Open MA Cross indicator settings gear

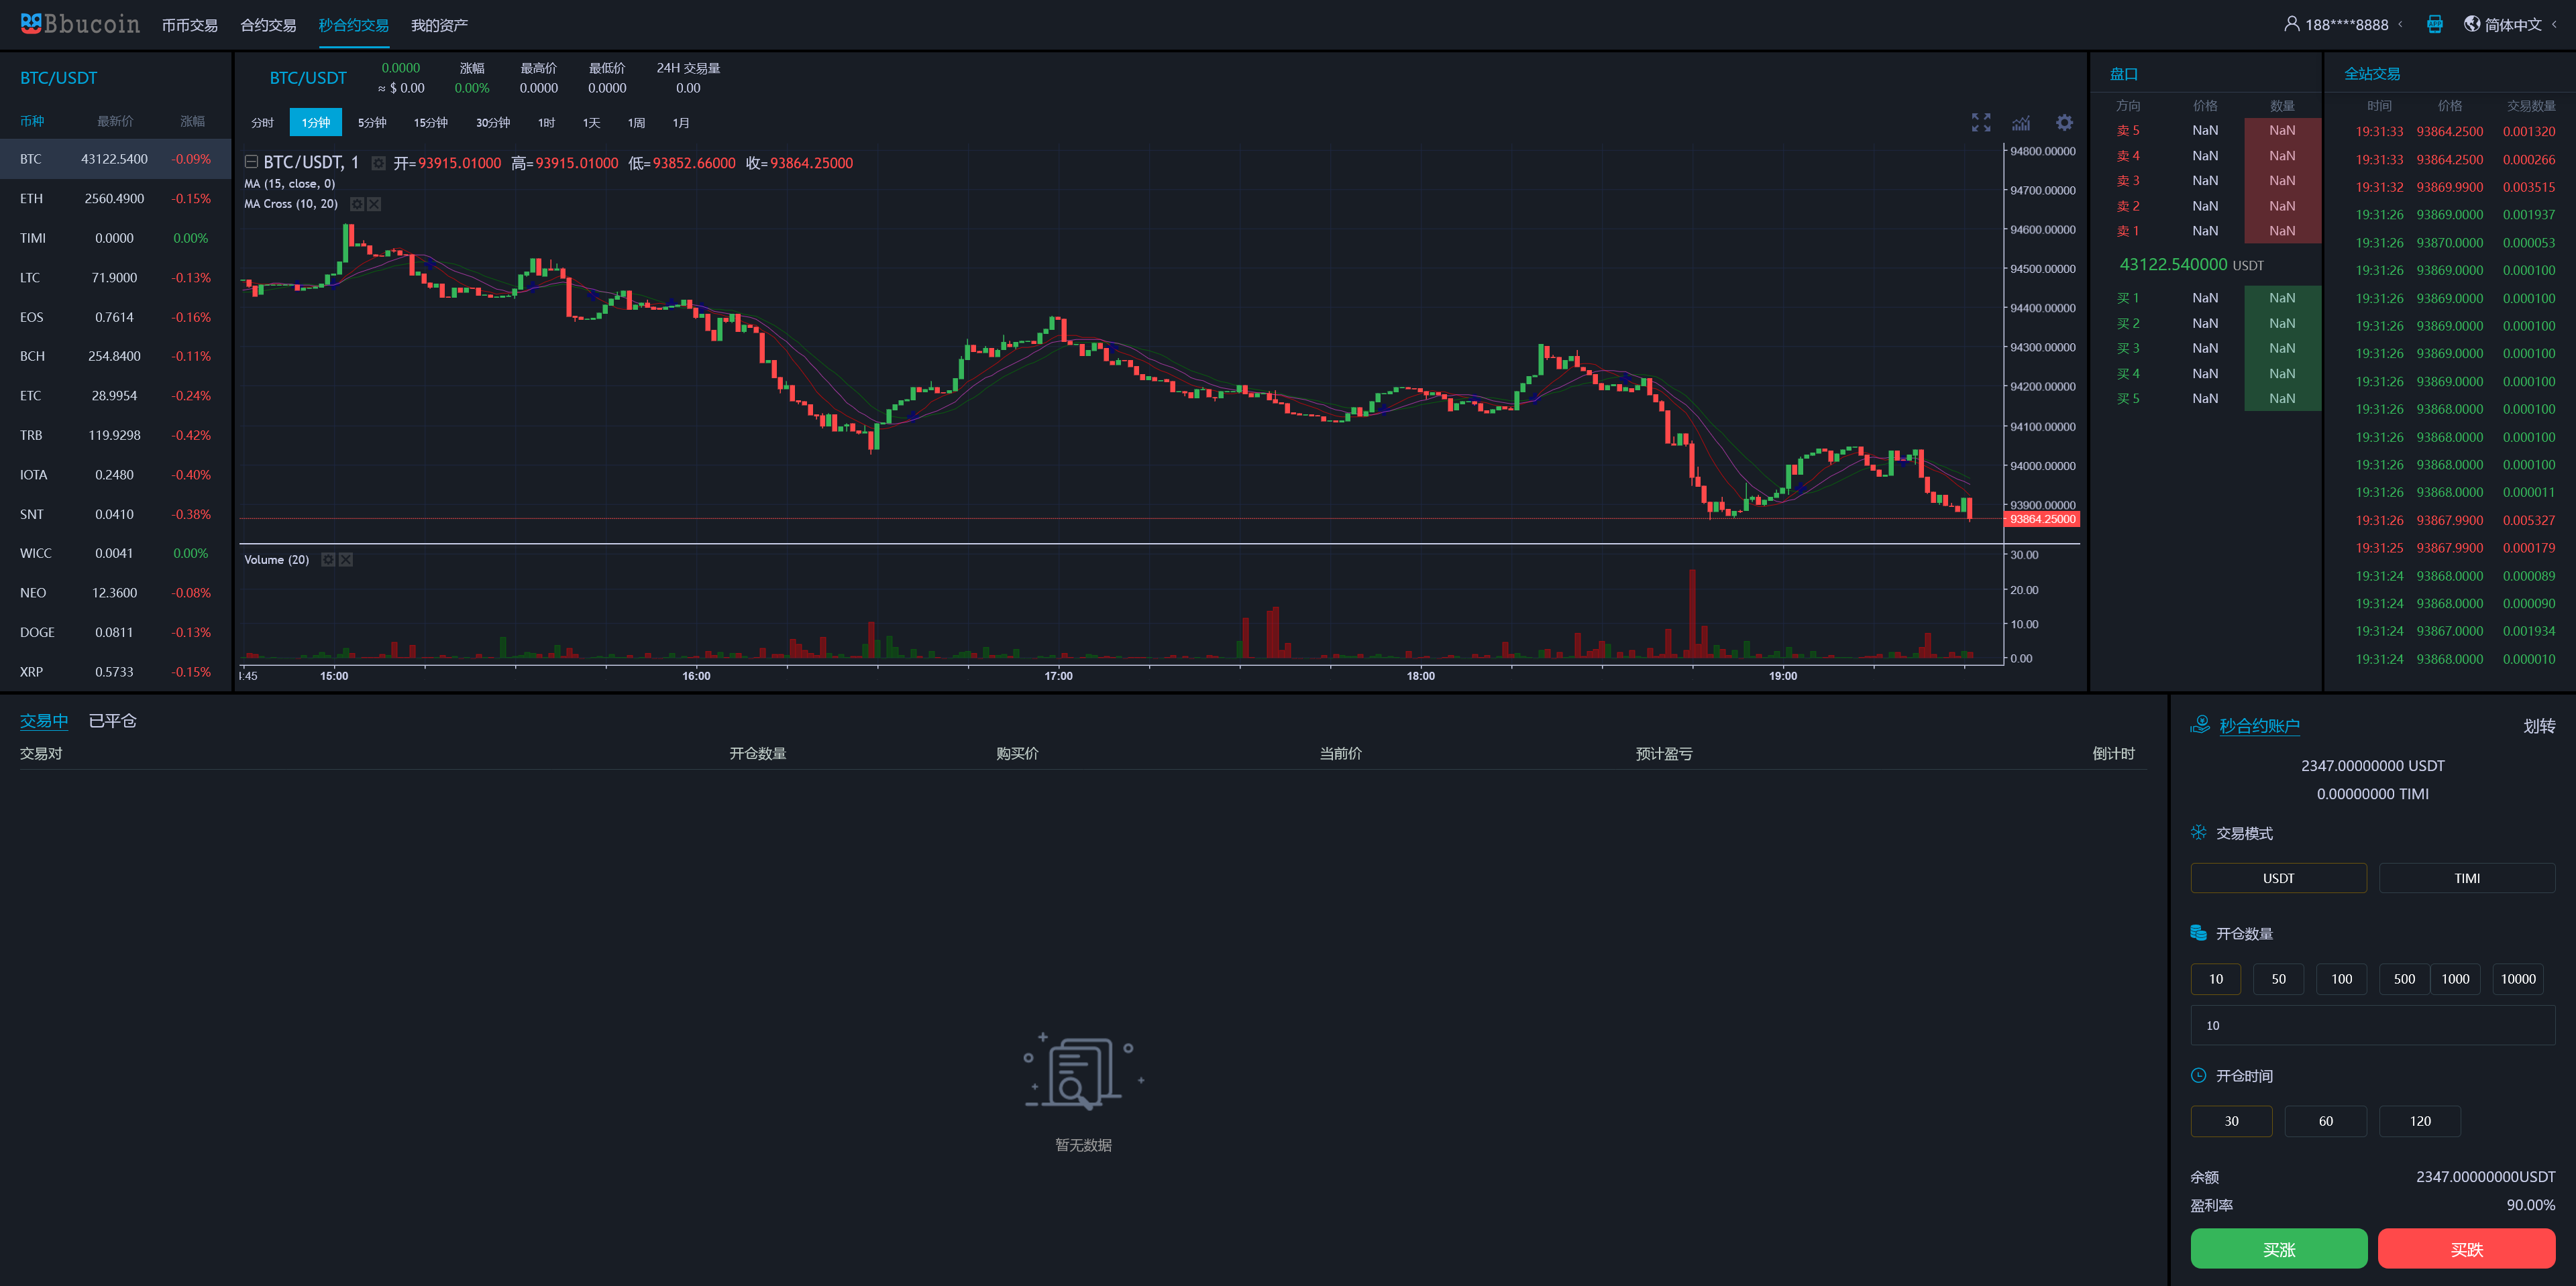tap(357, 204)
